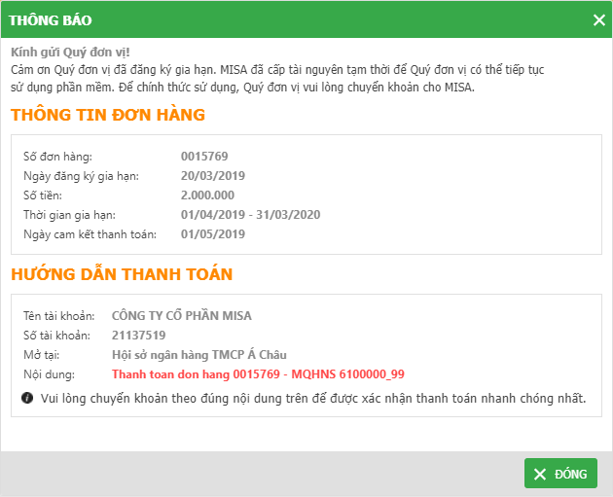Select account name CÔNG TY CỔ PHẦN MISA

pyautogui.click(x=182, y=315)
